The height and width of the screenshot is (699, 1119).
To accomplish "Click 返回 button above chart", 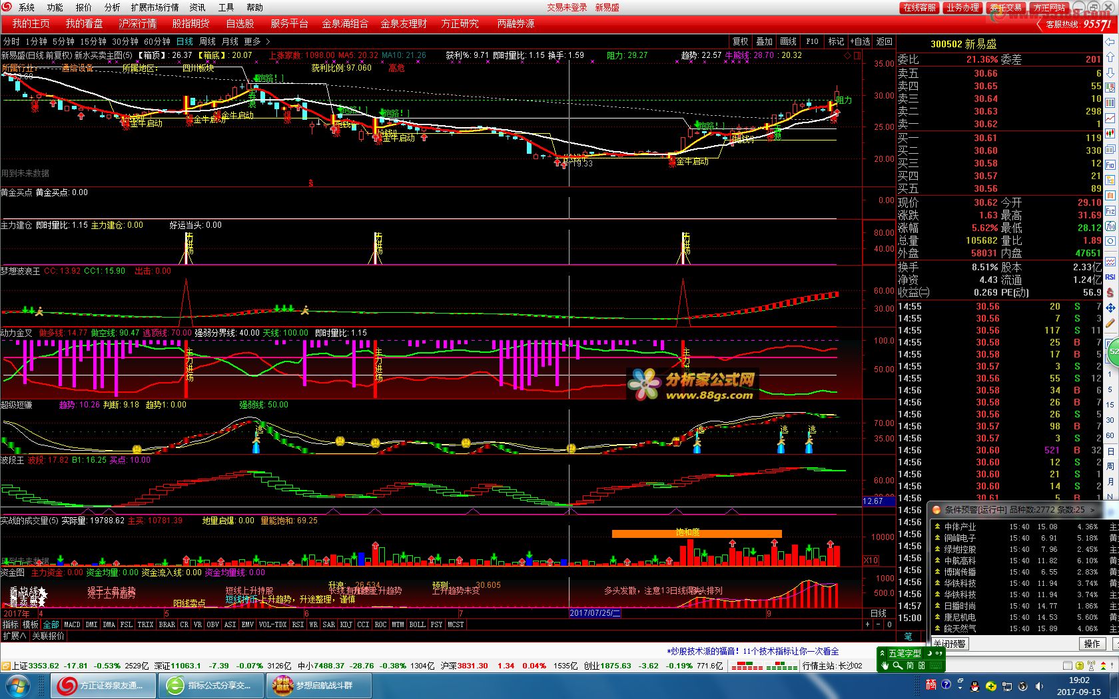I will pos(884,41).
